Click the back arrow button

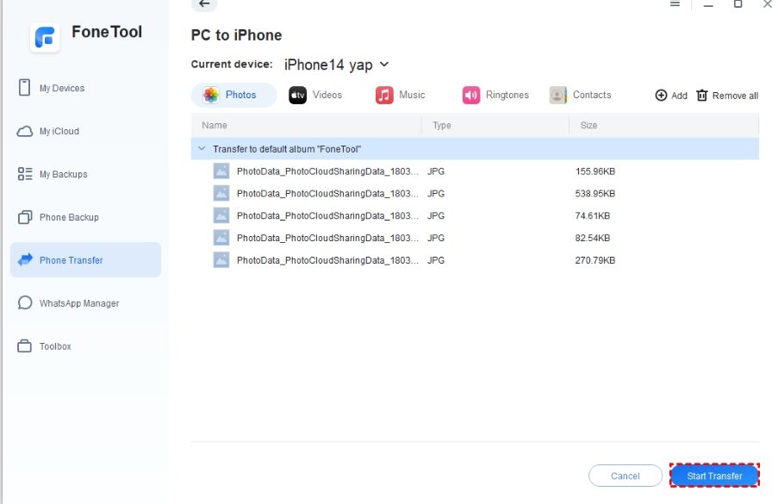[x=204, y=4]
